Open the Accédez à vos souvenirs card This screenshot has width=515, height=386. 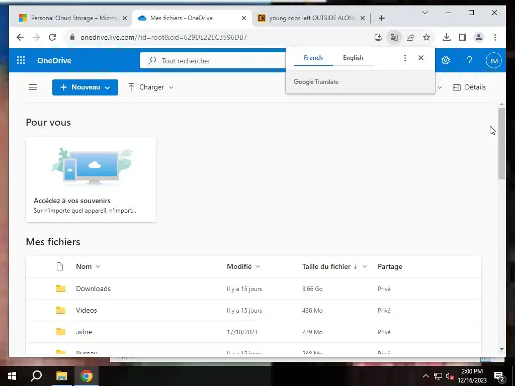pos(91,179)
